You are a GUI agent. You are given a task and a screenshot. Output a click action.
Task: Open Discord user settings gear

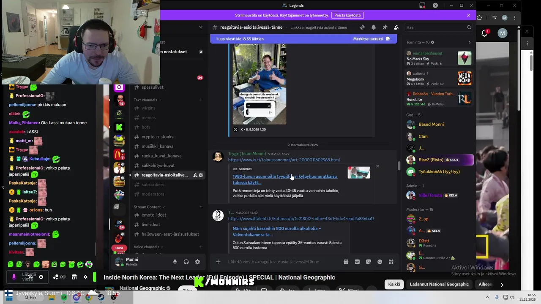tap(197, 262)
